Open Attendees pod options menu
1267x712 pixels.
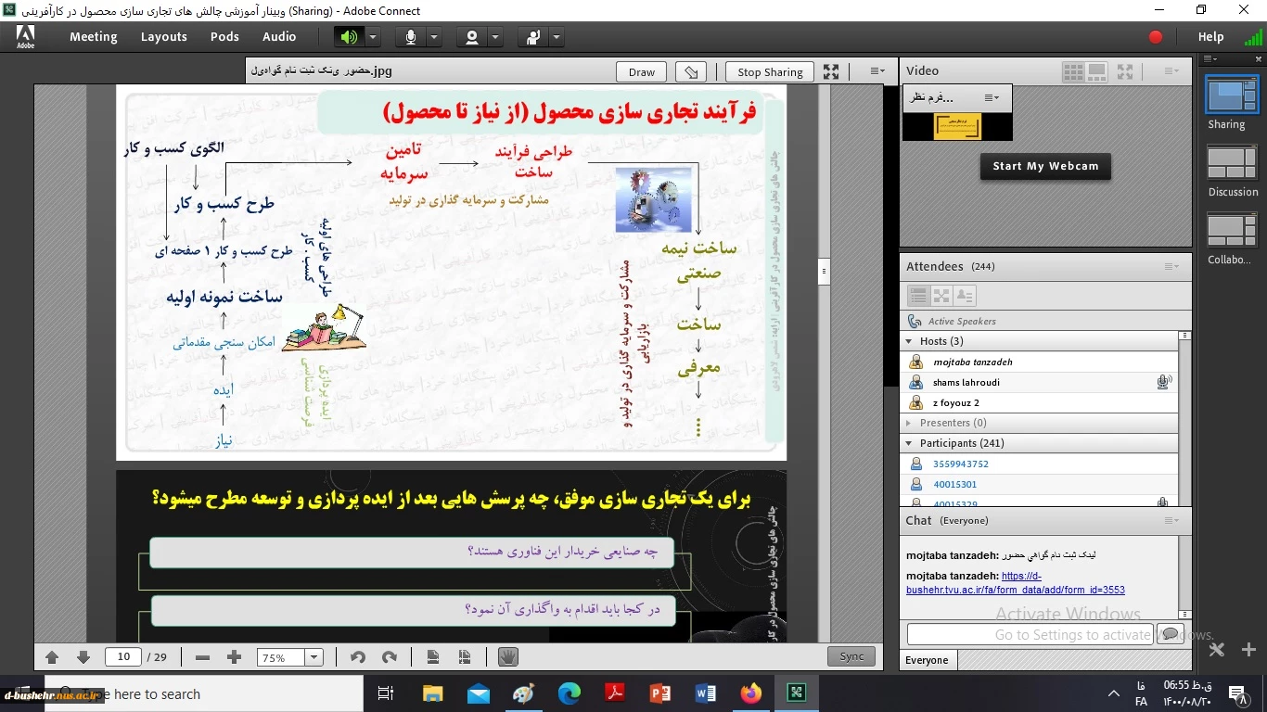click(1171, 266)
